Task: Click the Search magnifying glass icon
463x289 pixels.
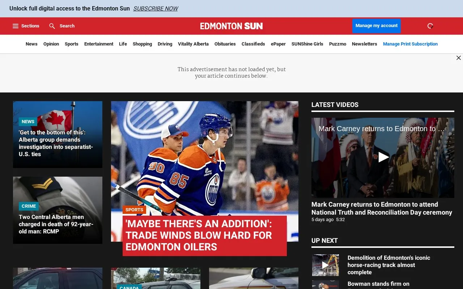Action: [x=52, y=26]
